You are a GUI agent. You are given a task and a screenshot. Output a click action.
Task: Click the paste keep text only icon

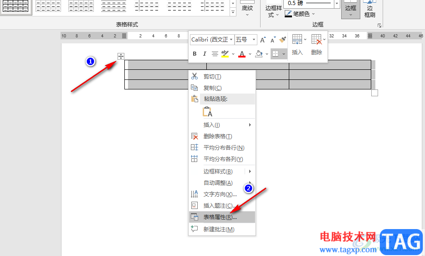click(207, 112)
